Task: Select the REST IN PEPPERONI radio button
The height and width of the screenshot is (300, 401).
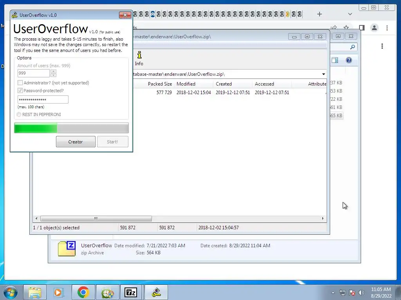Action: coord(19,114)
